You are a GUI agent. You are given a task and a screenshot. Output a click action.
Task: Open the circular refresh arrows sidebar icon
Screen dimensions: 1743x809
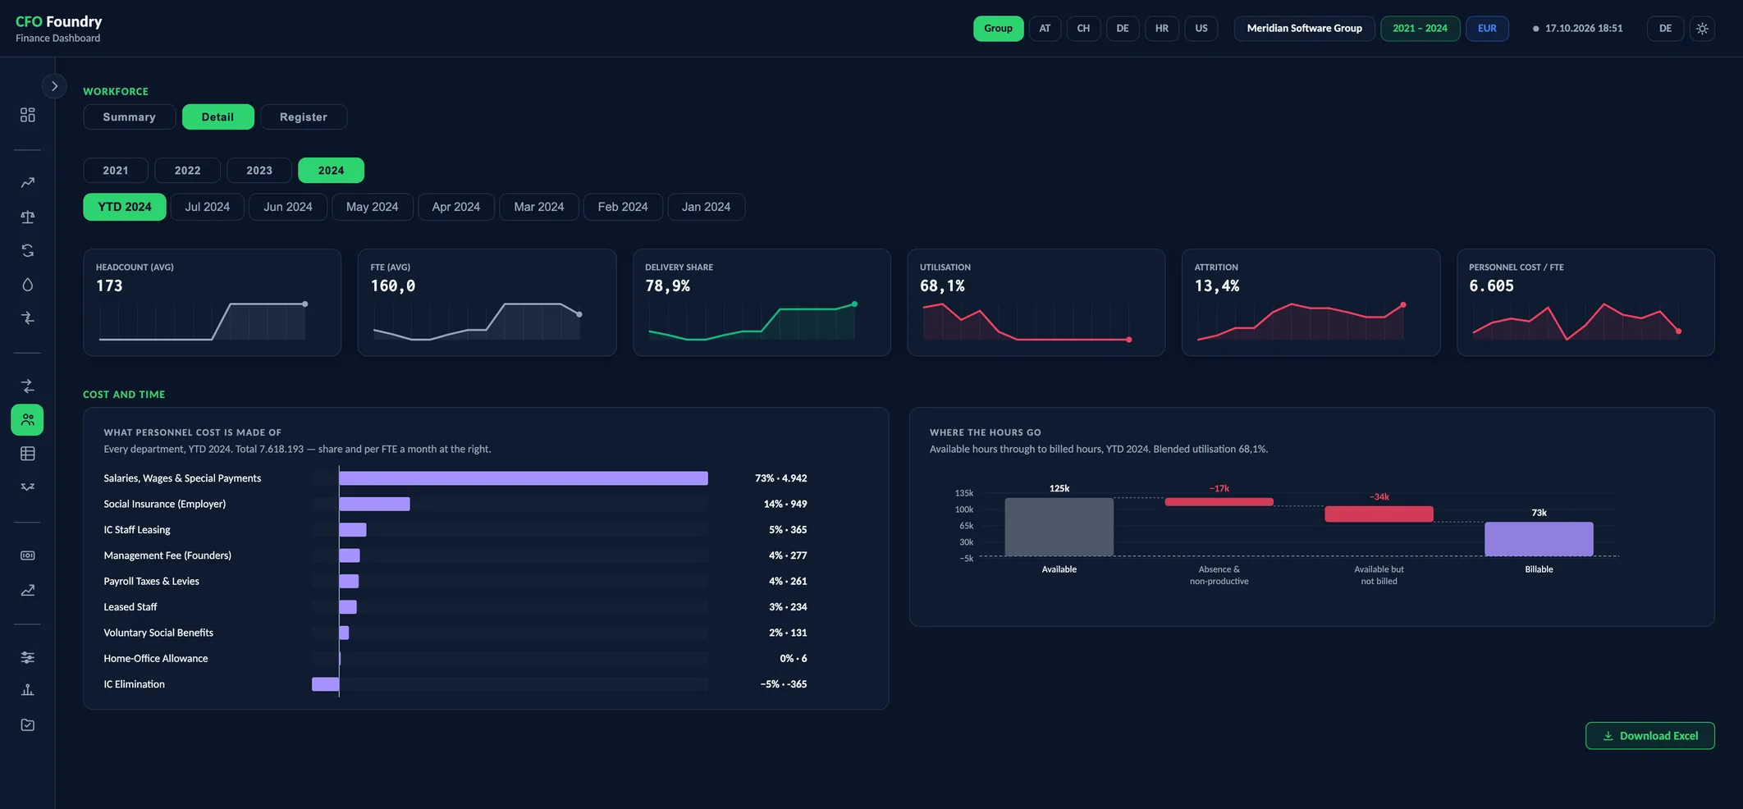[x=27, y=250]
